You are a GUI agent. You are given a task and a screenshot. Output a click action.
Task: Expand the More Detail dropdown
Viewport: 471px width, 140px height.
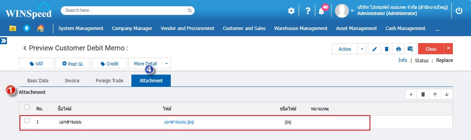click(166, 63)
